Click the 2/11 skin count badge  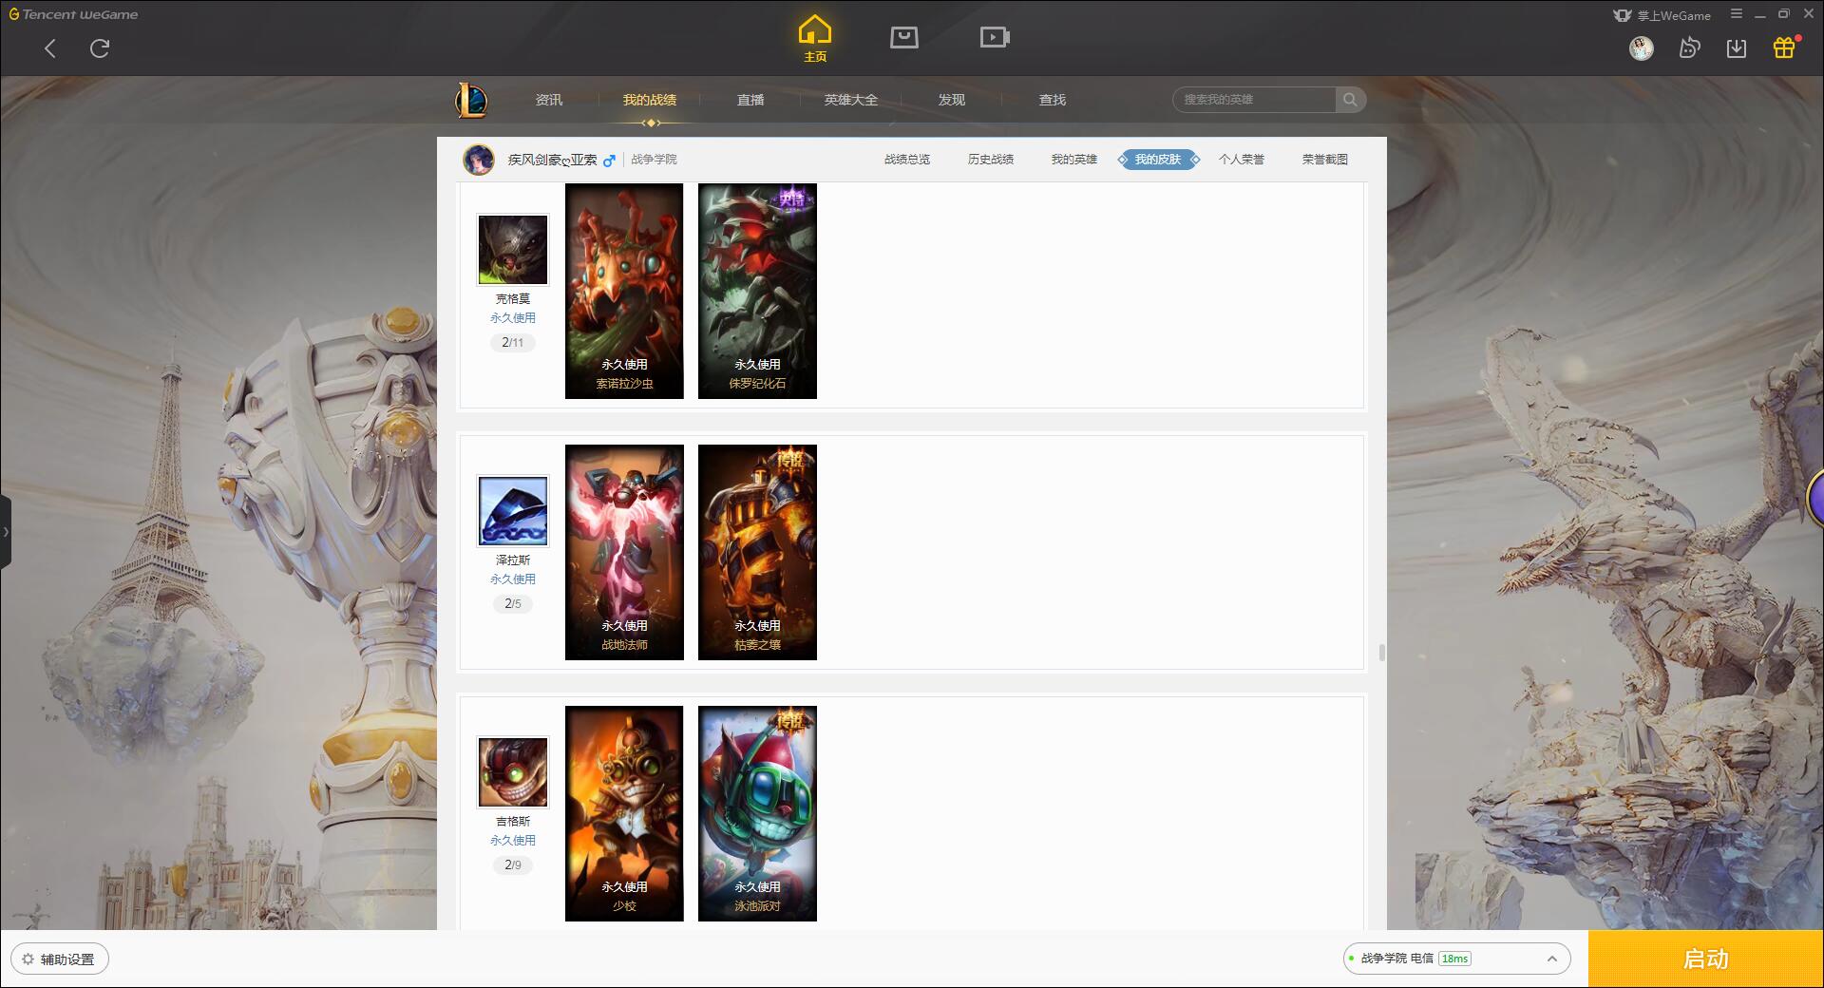click(513, 343)
